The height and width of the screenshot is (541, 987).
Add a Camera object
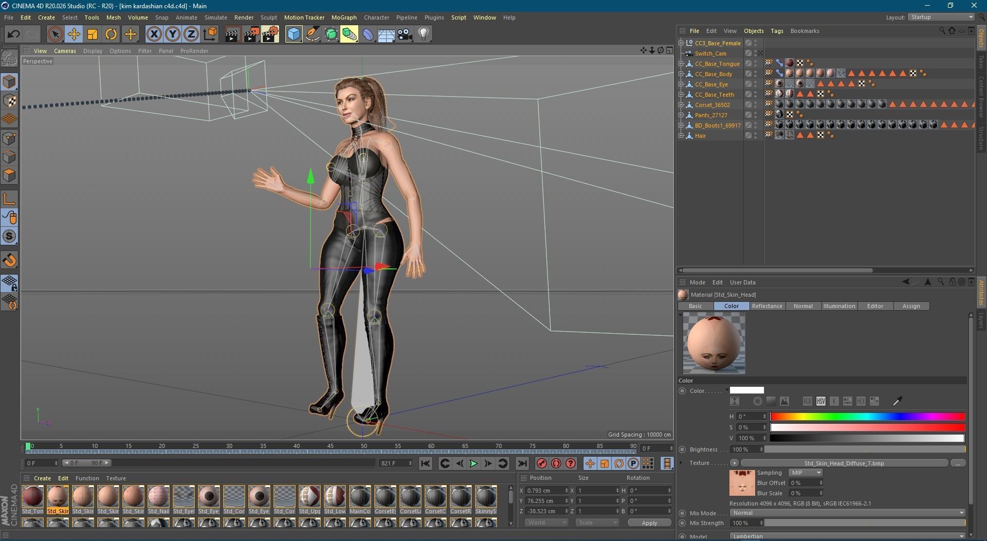pyautogui.click(x=405, y=34)
